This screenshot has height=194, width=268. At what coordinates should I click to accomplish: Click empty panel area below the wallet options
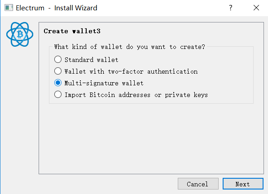151,138
